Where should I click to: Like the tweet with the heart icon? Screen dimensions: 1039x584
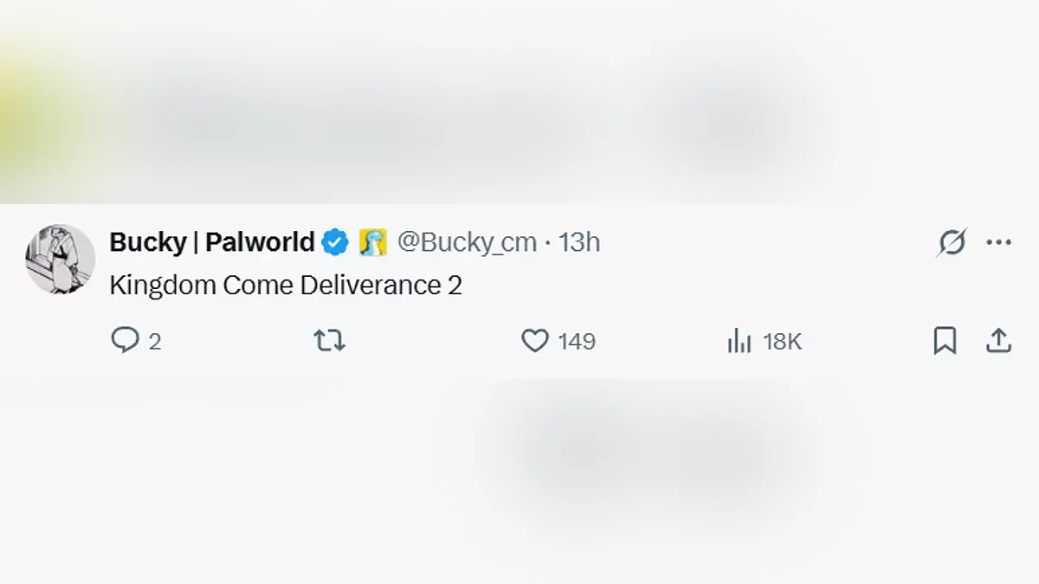pos(534,341)
